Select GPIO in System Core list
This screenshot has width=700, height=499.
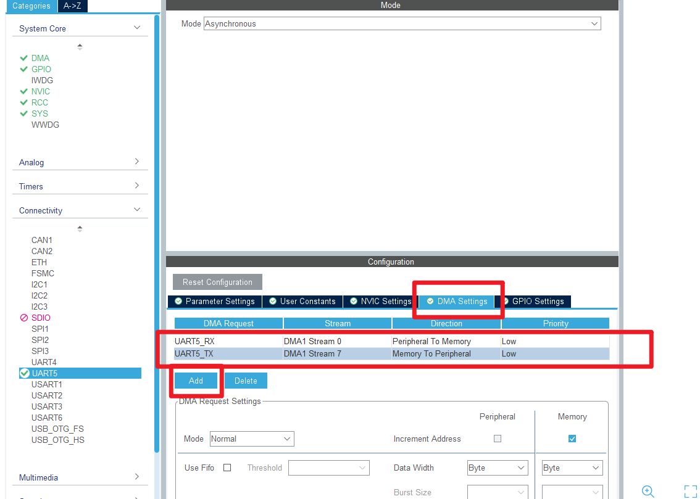[x=41, y=69]
